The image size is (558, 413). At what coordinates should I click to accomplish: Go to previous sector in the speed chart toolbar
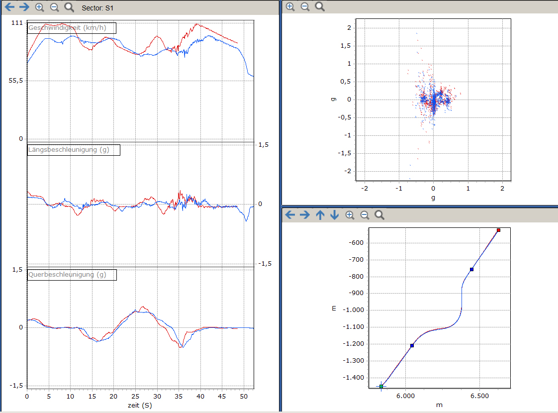pos(10,7)
